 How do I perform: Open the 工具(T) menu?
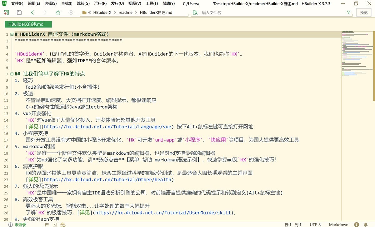[x=152, y=4]
